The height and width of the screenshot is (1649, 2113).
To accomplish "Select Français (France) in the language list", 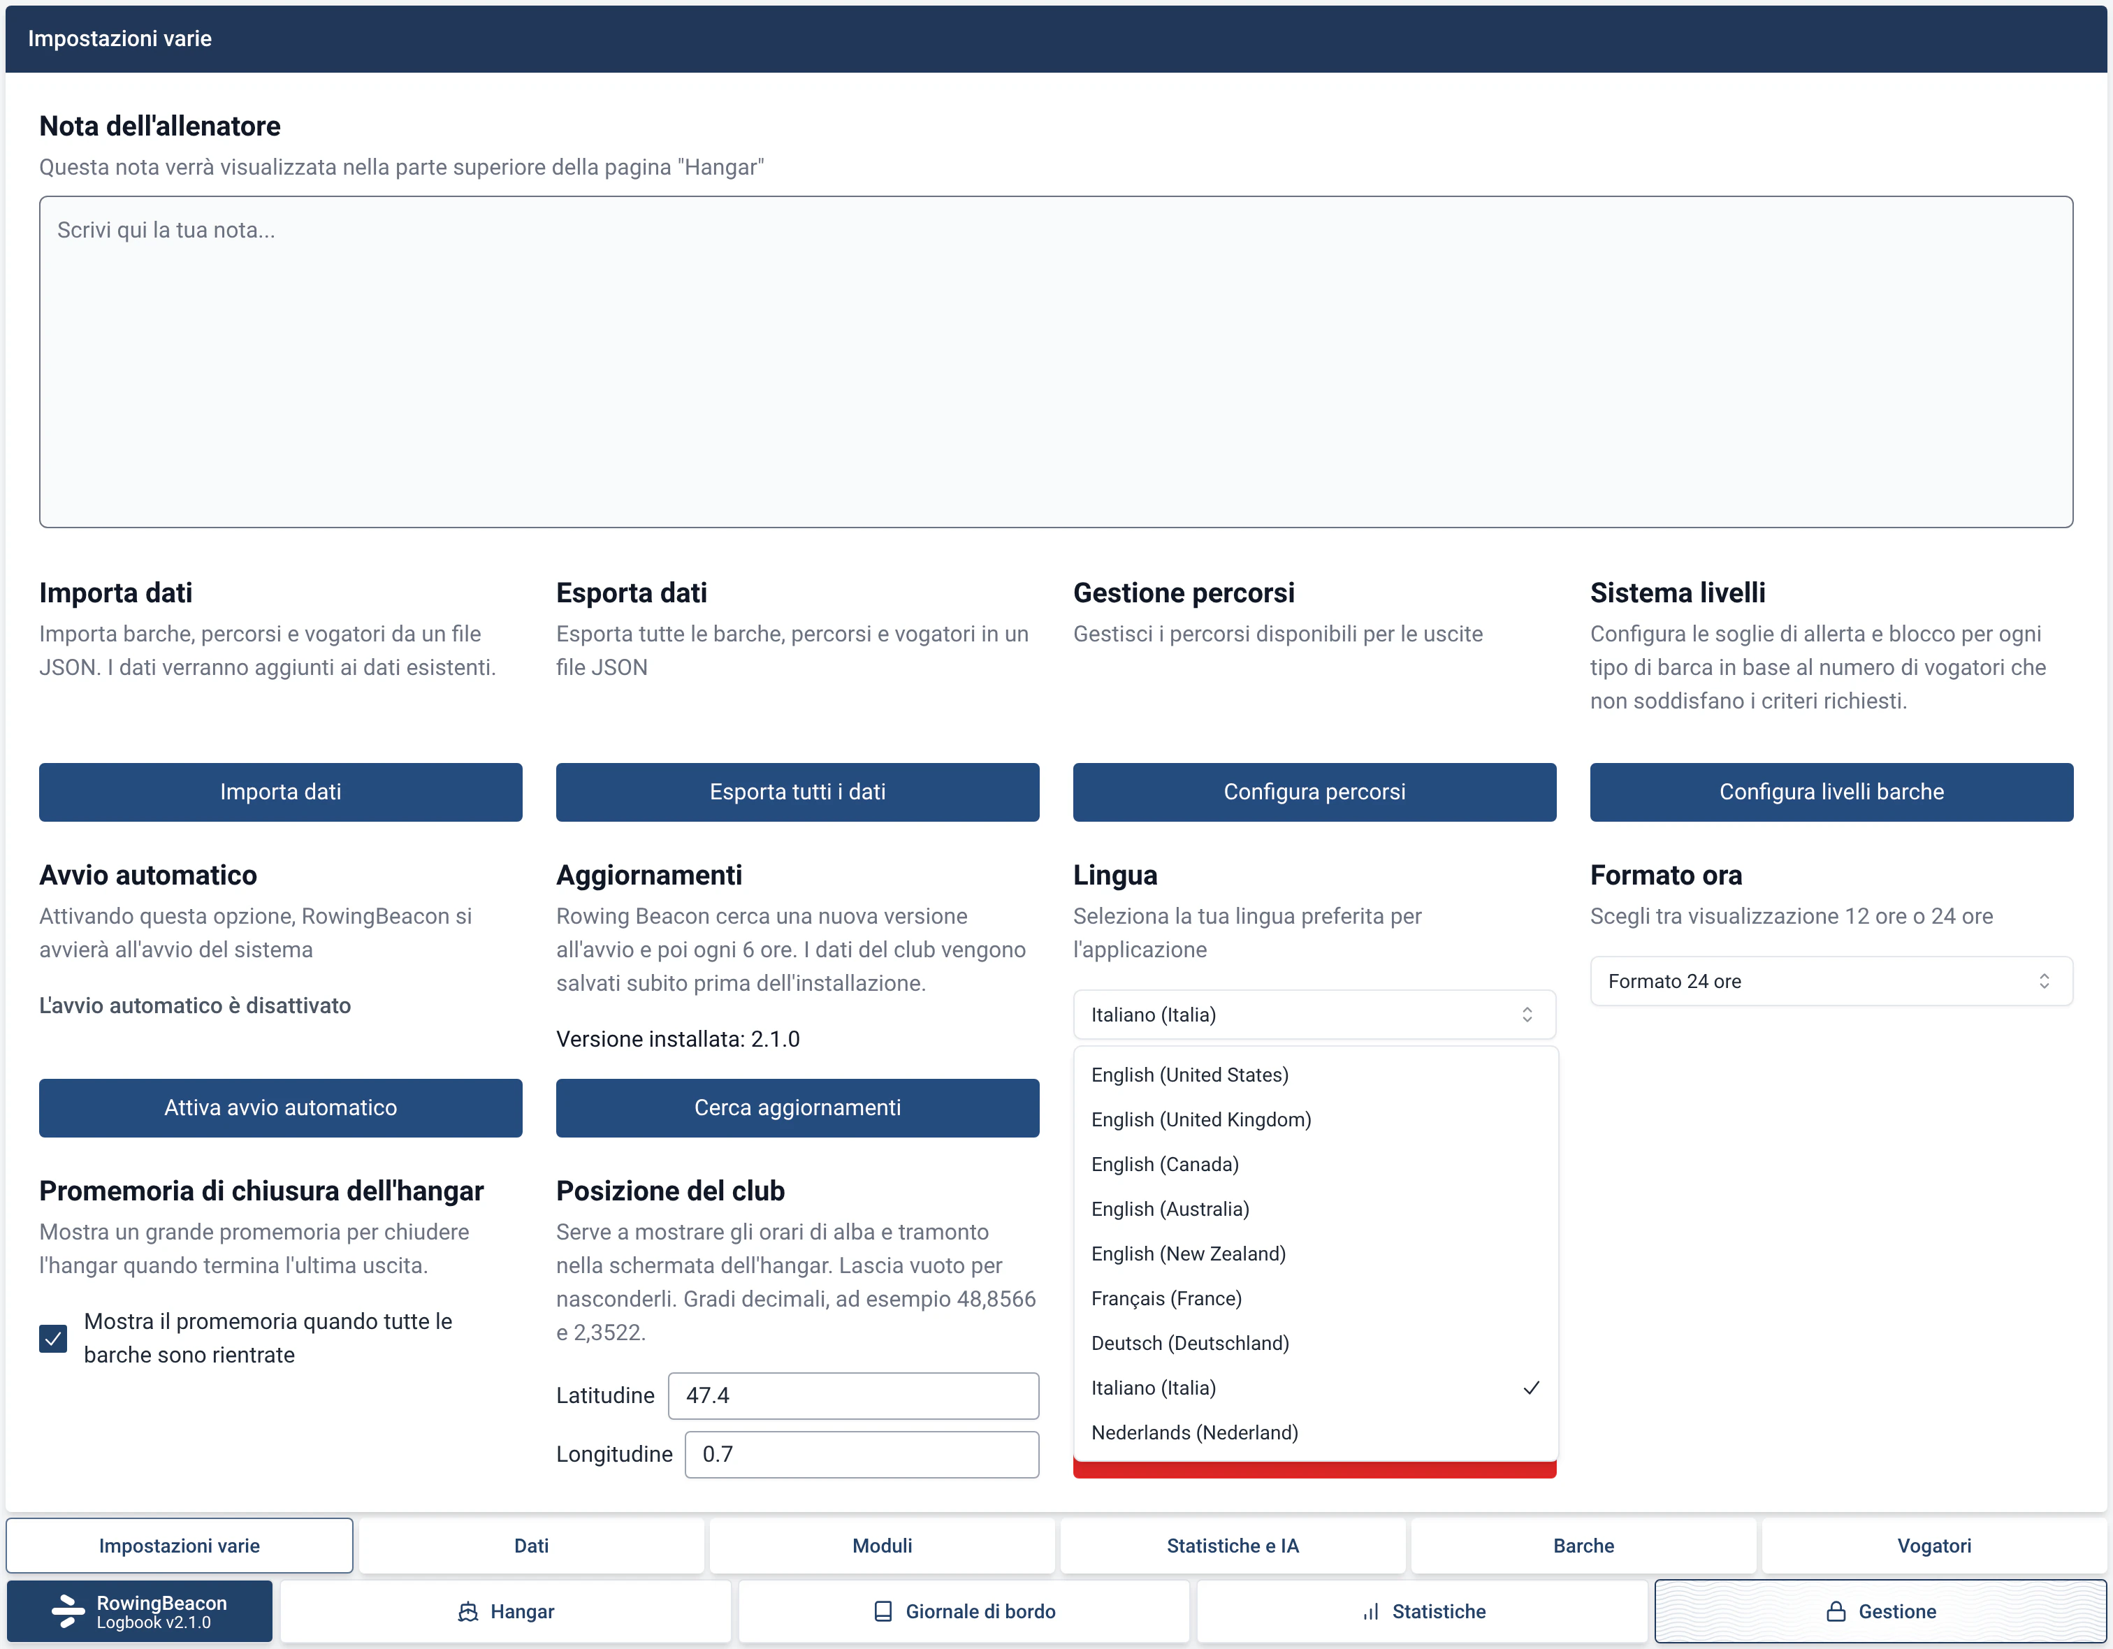I will tap(1315, 1299).
